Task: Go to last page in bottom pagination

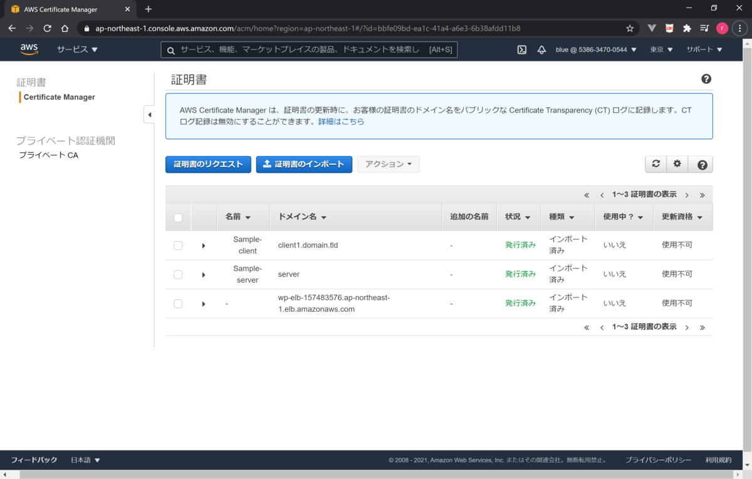Action: [702, 327]
